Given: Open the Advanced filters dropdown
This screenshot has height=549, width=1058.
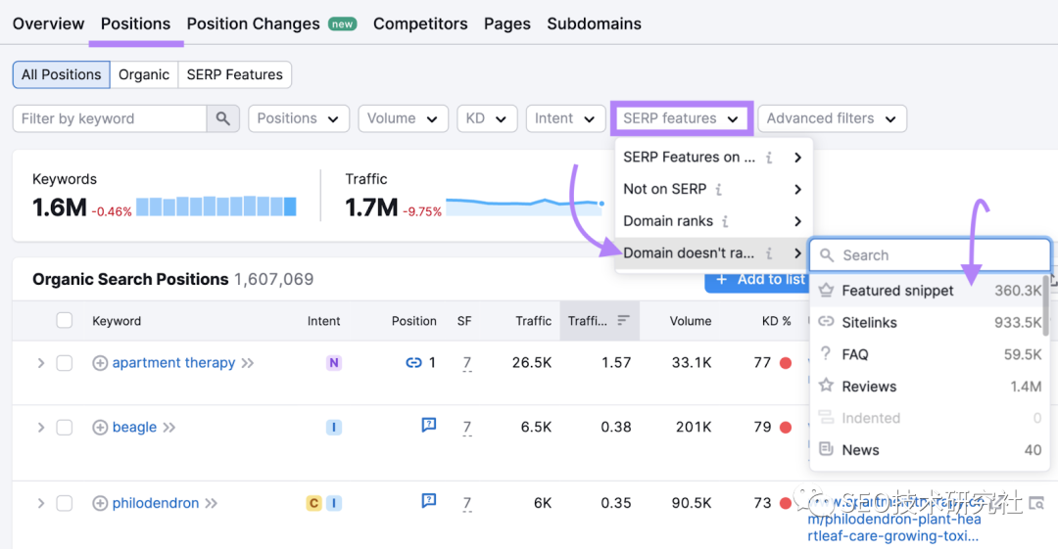Looking at the screenshot, I should point(831,118).
